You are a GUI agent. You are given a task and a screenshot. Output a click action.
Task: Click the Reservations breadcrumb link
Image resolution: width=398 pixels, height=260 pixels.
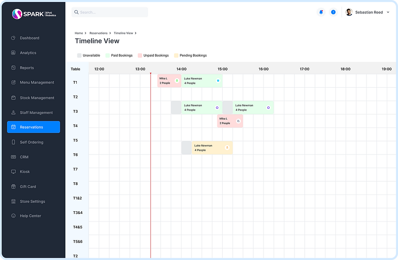[x=98, y=33]
